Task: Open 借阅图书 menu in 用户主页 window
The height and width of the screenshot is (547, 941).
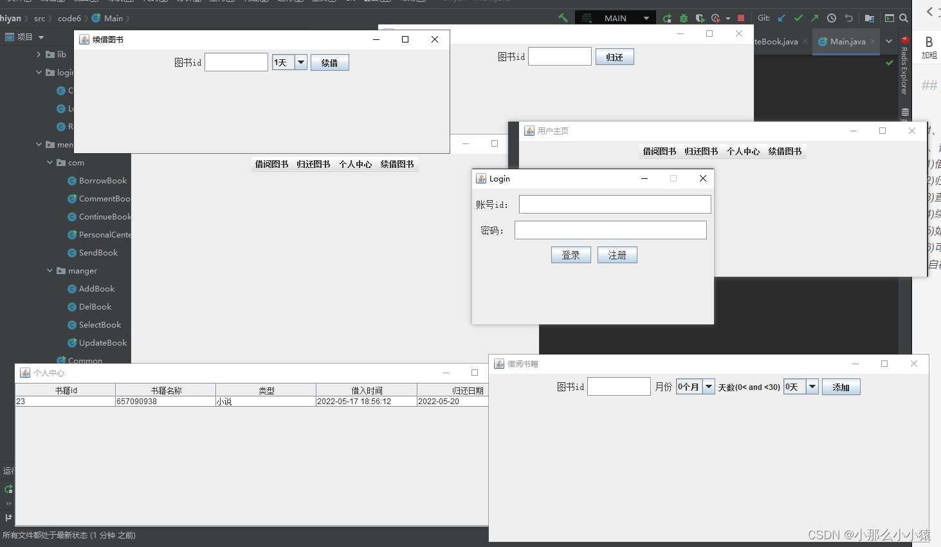Action: coord(659,151)
